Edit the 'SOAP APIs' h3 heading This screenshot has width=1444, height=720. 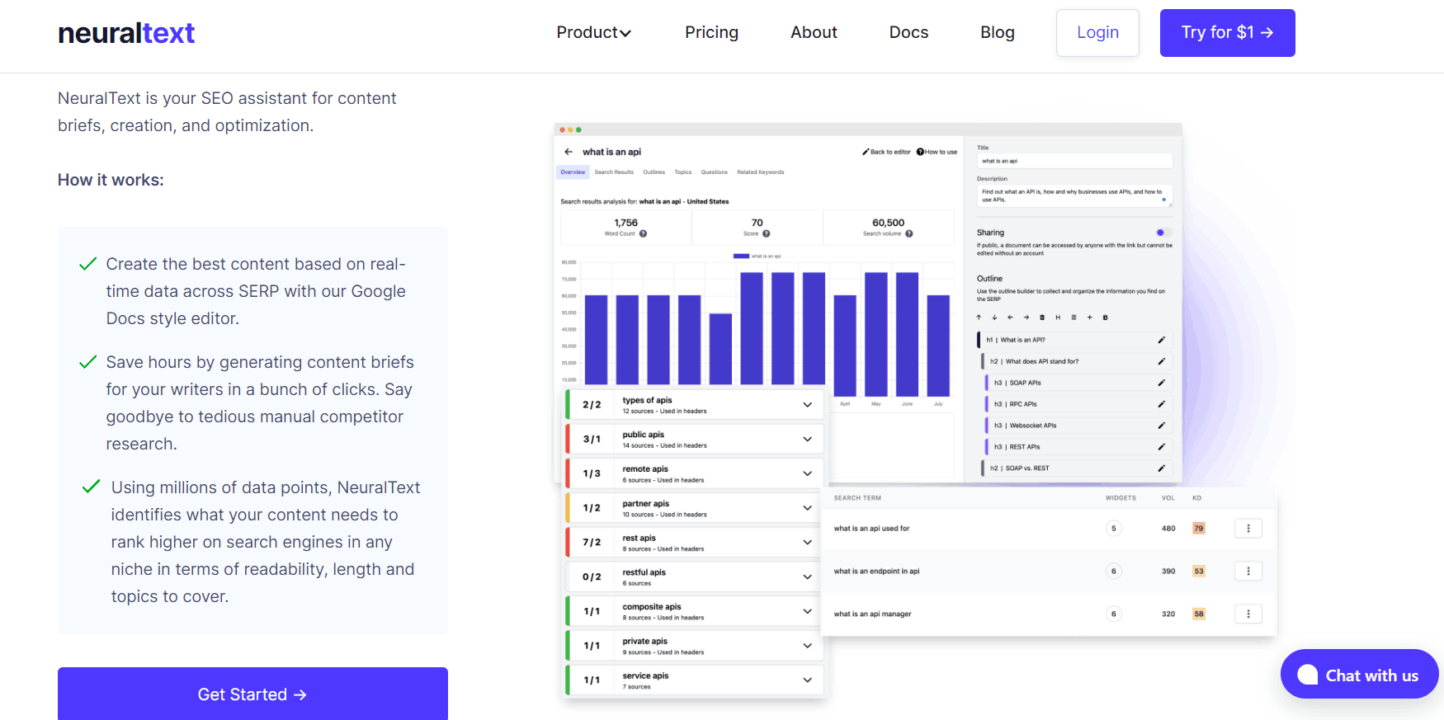click(x=1161, y=383)
